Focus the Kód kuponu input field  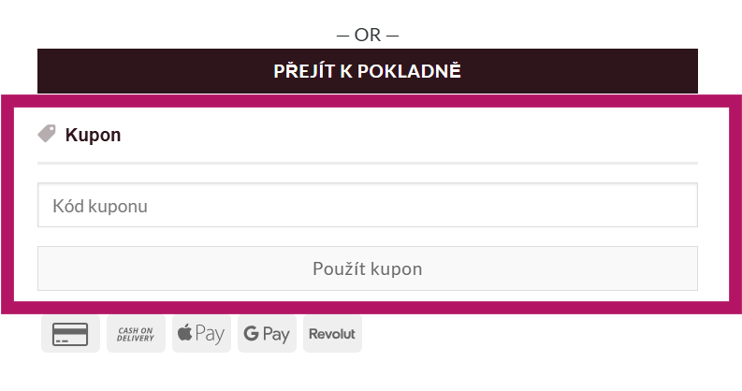click(367, 205)
